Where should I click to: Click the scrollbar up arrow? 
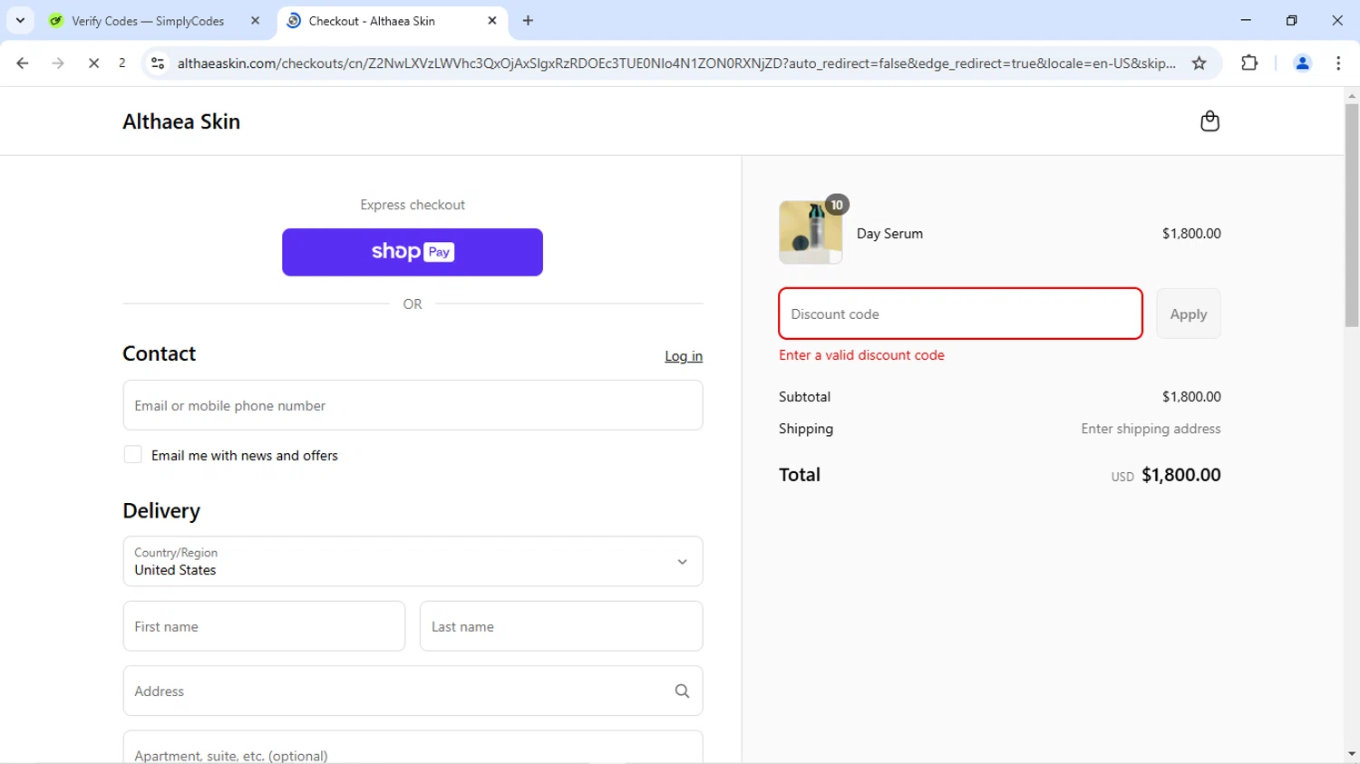point(1352,95)
